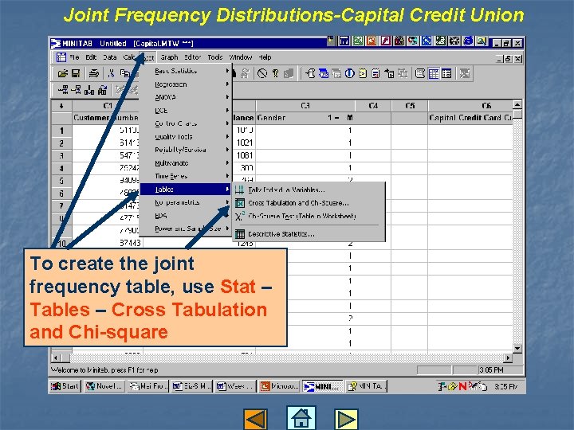Go to previous slide with left arrow

pos(256,420)
